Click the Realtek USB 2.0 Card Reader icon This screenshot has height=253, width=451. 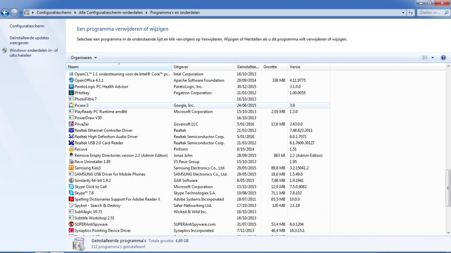[x=71, y=143]
